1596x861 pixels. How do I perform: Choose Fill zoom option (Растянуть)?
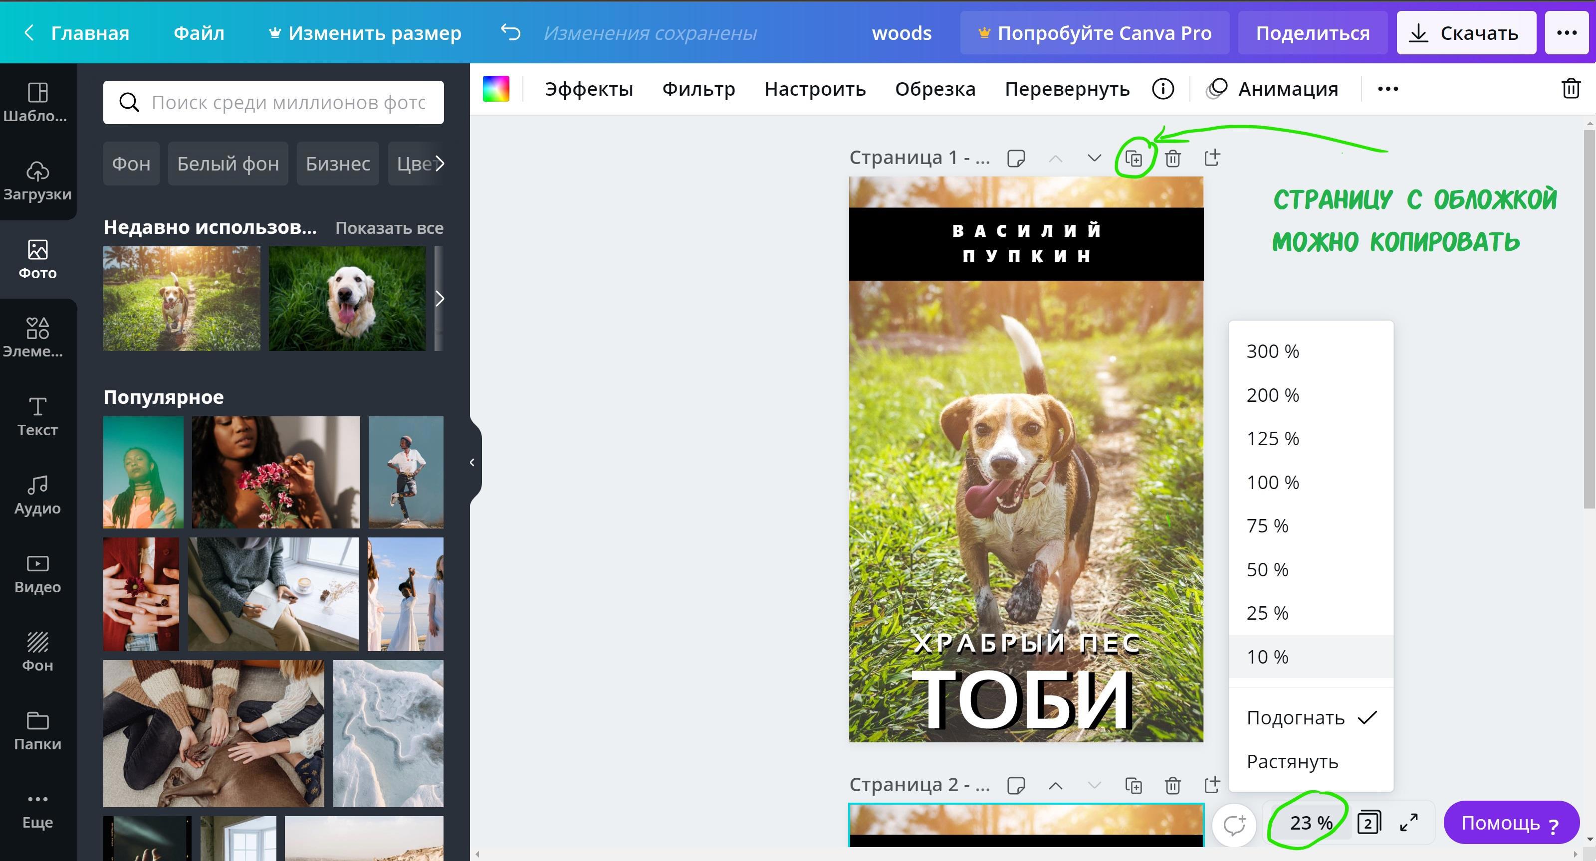[x=1292, y=762]
